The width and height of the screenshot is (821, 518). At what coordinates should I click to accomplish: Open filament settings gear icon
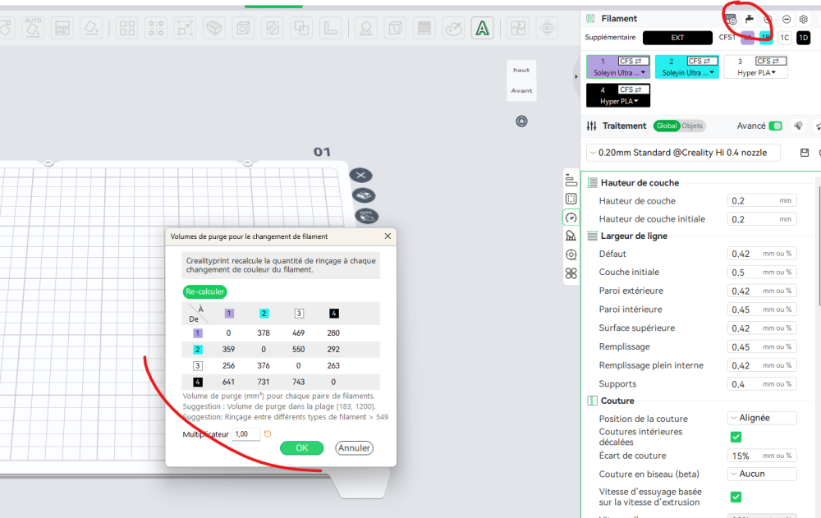[x=804, y=20]
